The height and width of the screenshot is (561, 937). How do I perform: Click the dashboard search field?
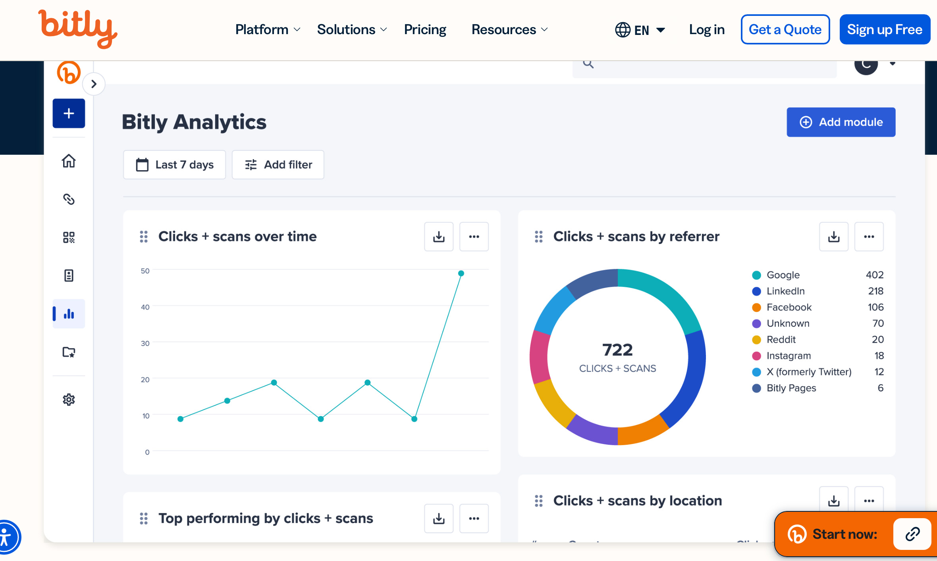click(x=704, y=69)
